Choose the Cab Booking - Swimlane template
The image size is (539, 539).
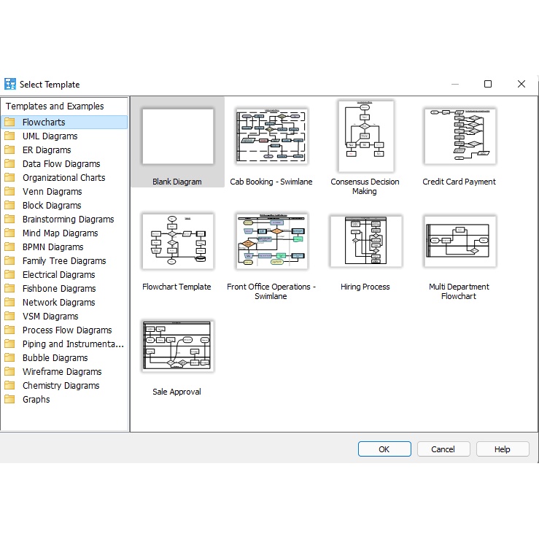[x=271, y=136]
